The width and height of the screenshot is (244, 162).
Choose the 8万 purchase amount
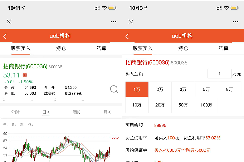click(x=230, y=89)
